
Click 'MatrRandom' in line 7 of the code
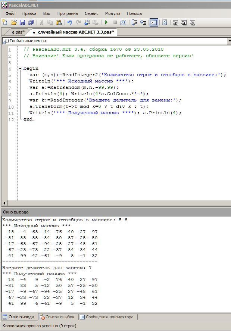(65, 87)
